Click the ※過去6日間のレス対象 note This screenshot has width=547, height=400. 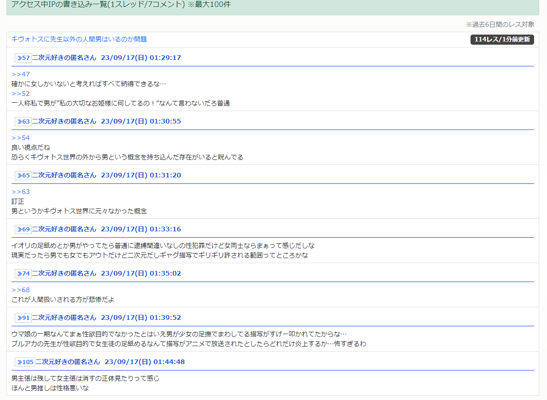[500, 24]
